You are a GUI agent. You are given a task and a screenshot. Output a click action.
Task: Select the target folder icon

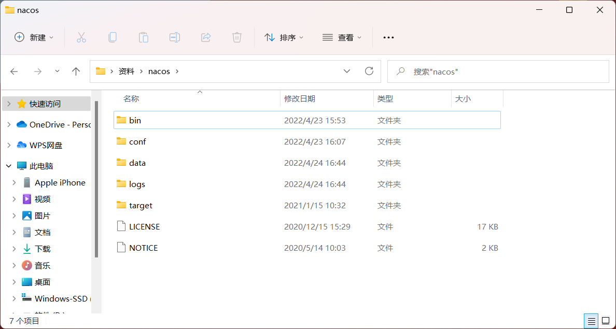[121, 205]
